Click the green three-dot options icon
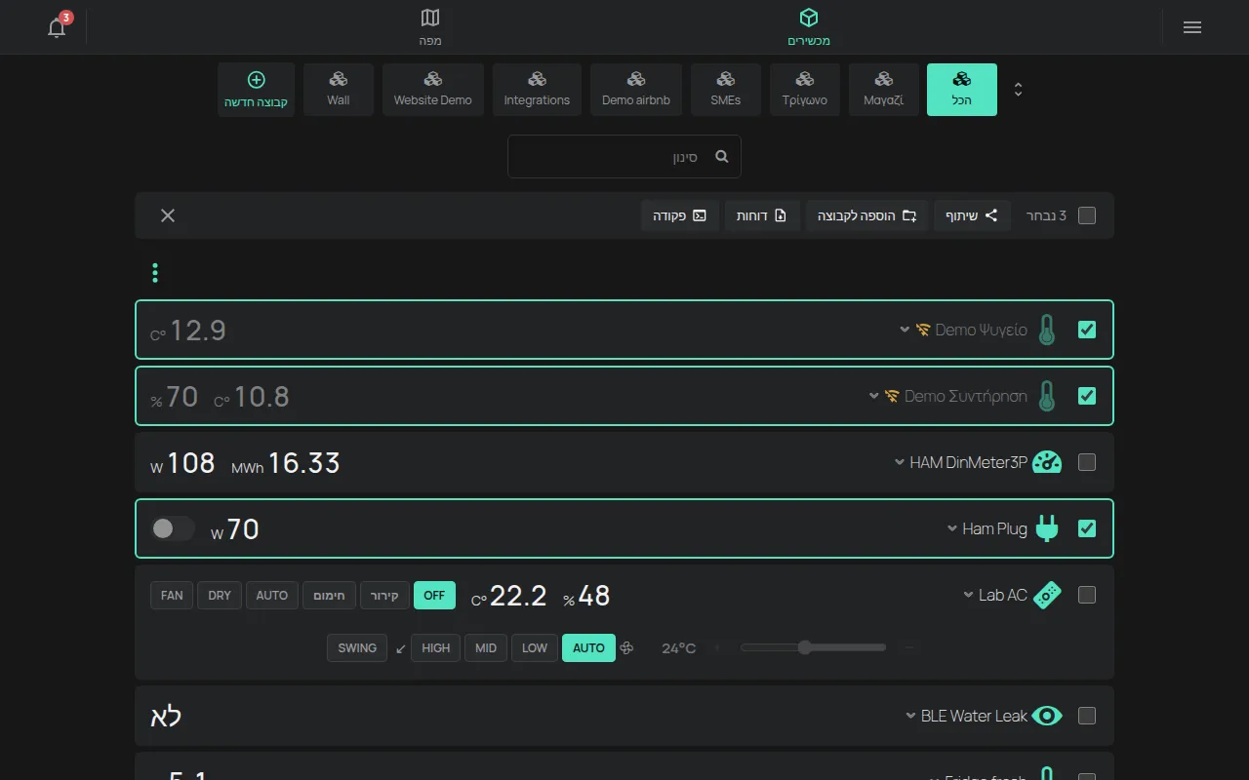 click(155, 273)
